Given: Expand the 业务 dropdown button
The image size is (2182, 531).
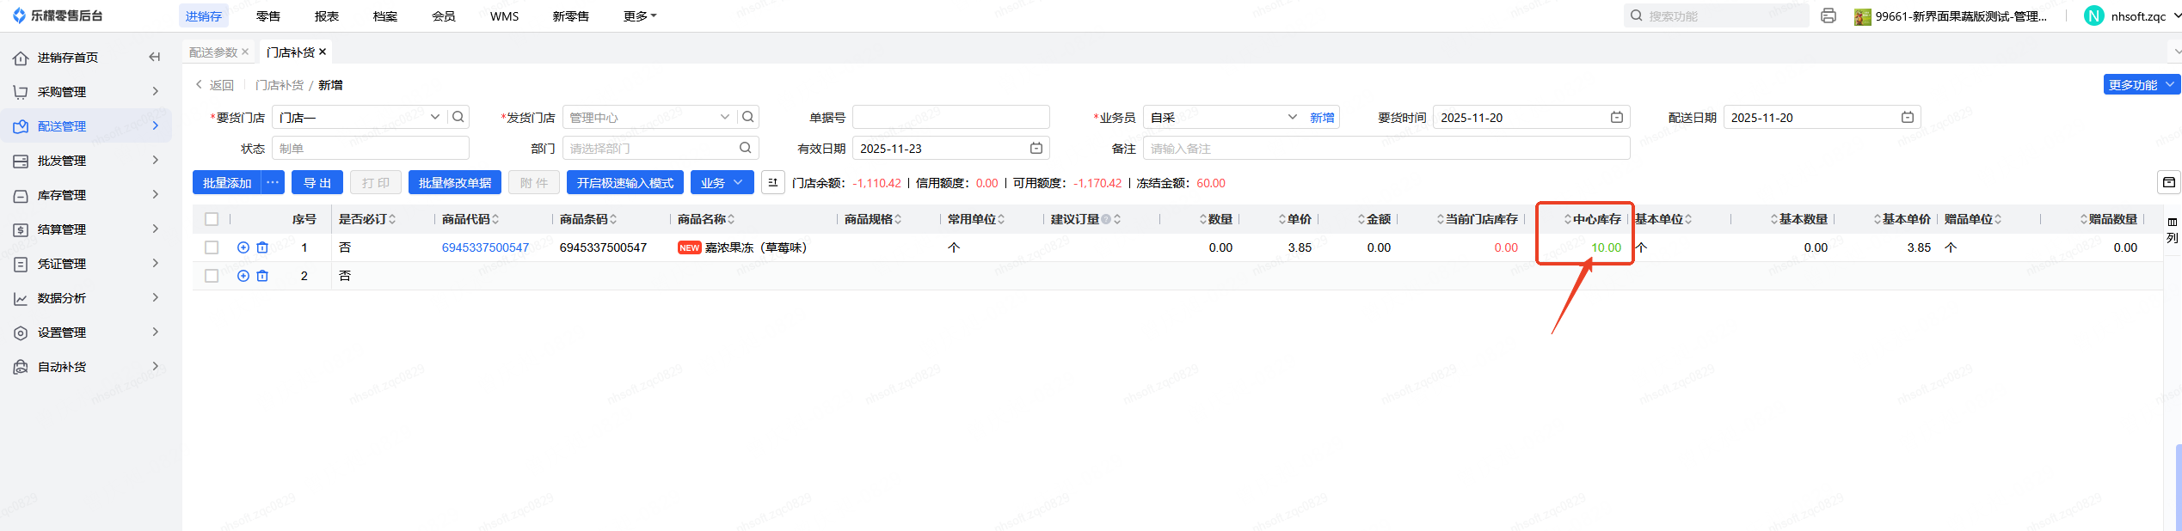Looking at the screenshot, I should point(722,182).
